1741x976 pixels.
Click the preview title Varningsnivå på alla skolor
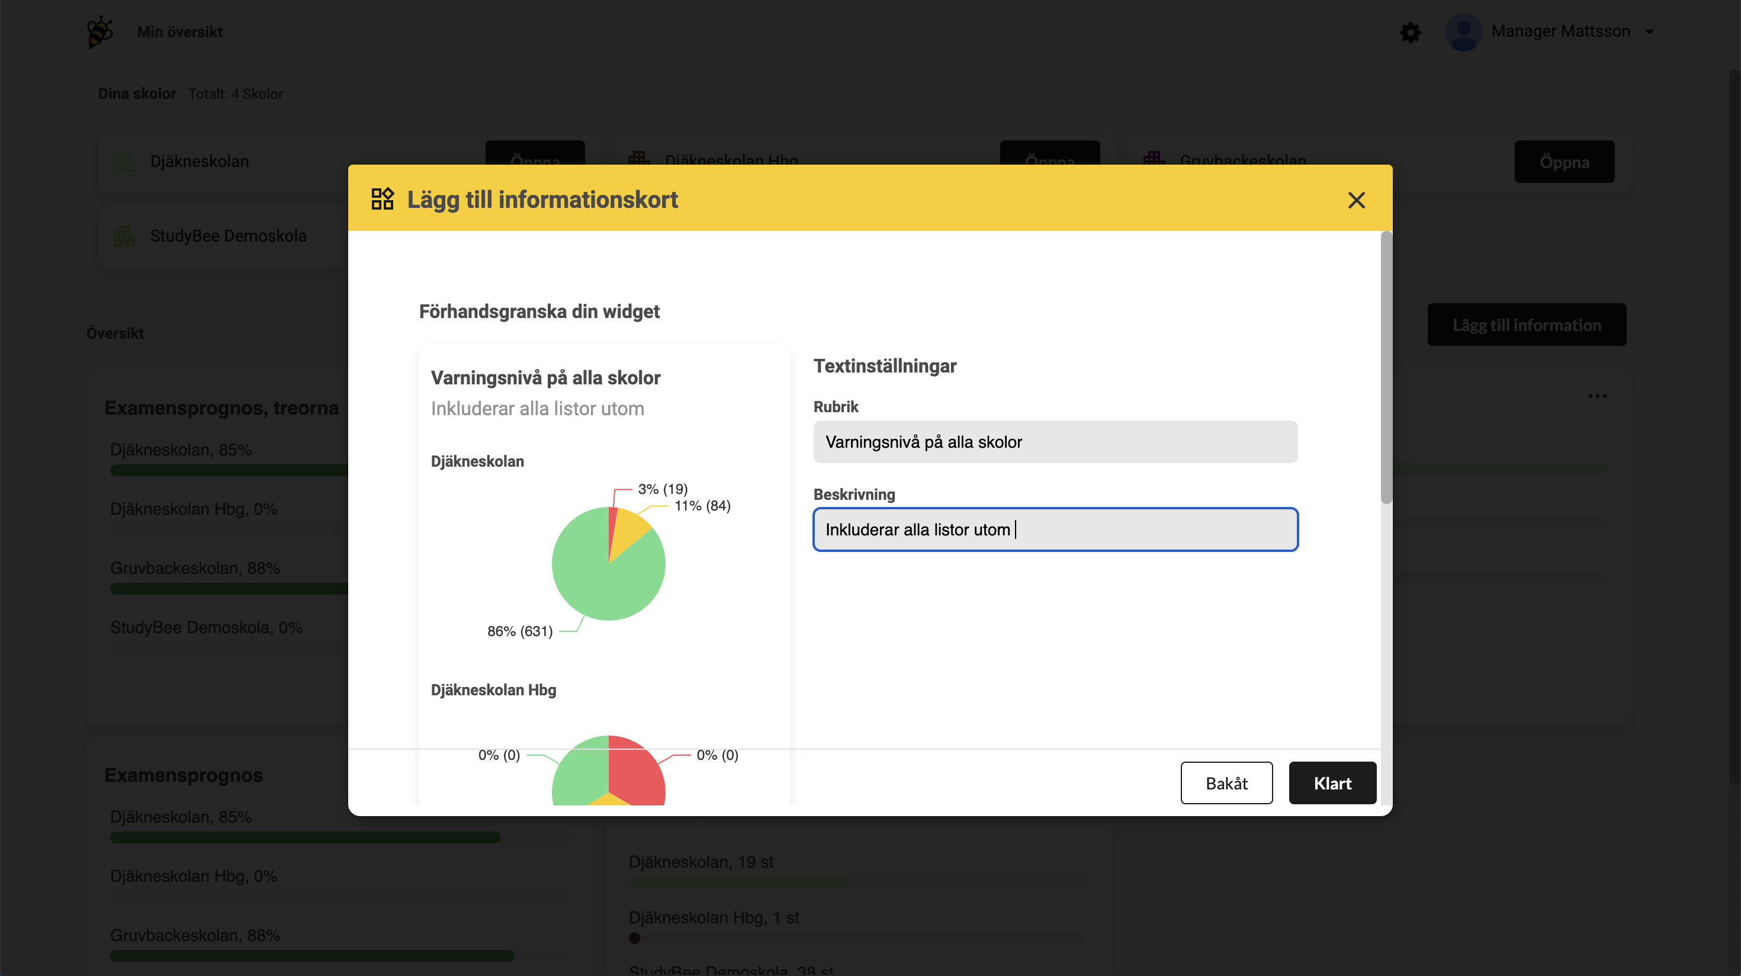tap(545, 378)
